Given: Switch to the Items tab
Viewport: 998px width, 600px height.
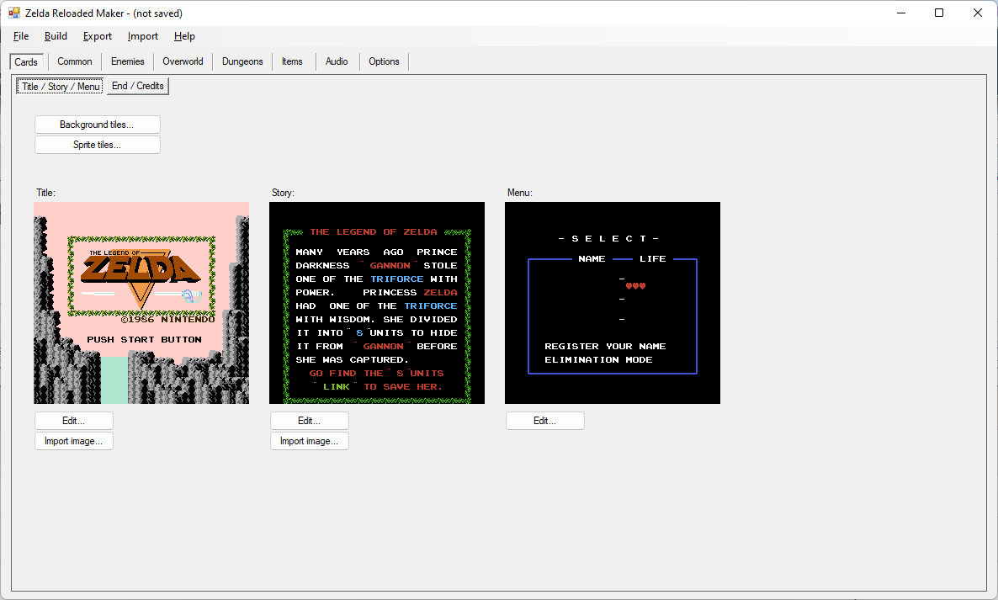Looking at the screenshot, I should point(292,61).
